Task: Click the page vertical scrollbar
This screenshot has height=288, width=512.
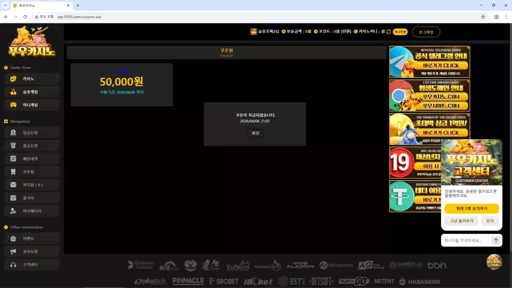Action: click(510, 137)
